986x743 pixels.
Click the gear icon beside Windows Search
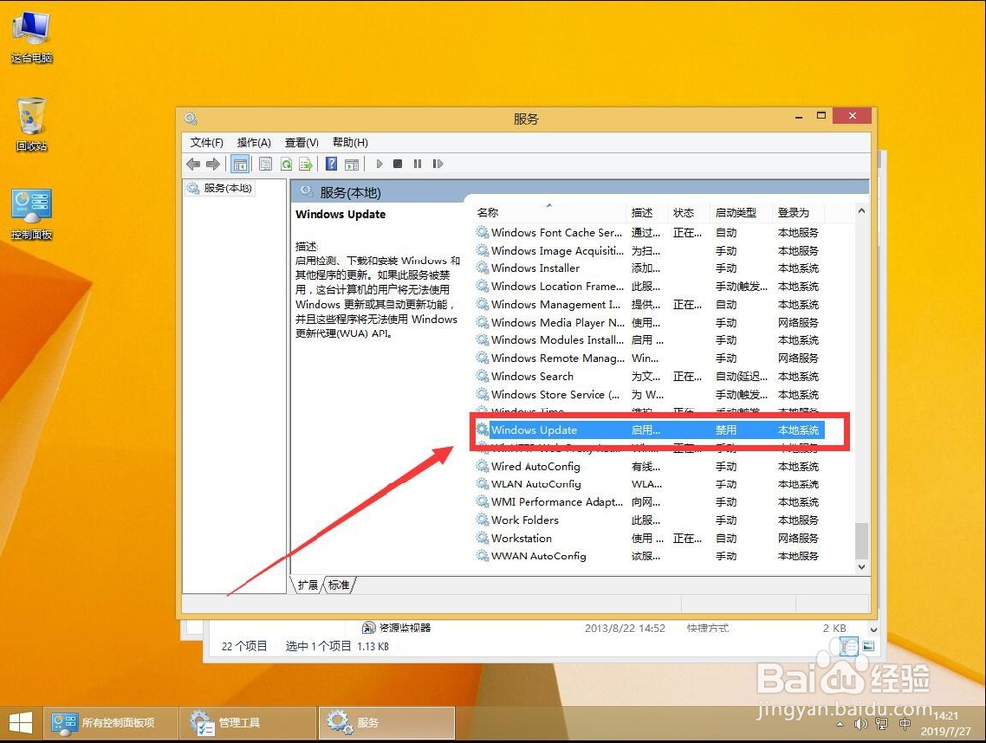click(x=482, y=376)
